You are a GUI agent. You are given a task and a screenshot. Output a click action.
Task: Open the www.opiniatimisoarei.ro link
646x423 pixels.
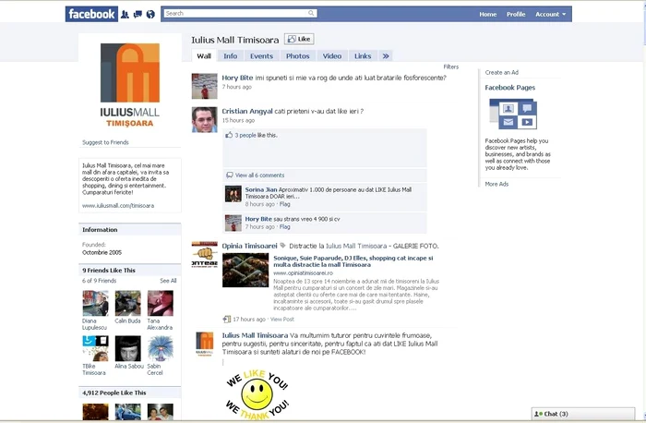click(x=303, y=273)
